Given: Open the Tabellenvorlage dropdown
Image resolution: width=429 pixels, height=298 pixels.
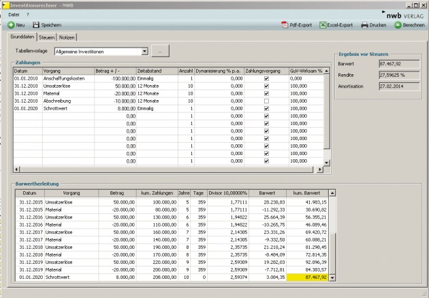Looking at the screenshot, I should coord(144,51).
